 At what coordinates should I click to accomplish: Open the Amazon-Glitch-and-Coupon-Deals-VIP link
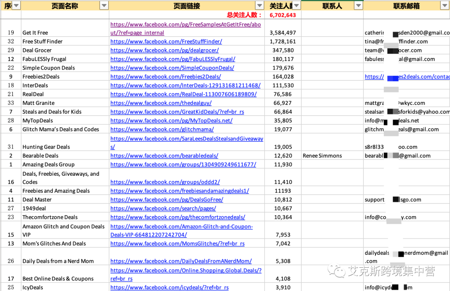[181, 231]
